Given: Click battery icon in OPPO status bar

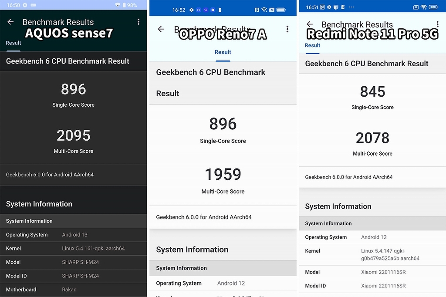Looking at the screenshot, I should pos(281,10).
